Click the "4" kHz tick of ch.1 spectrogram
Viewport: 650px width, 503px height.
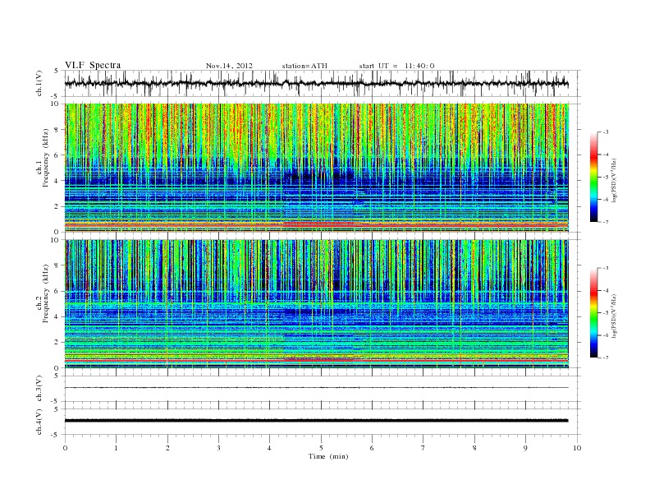coord(57,181)
